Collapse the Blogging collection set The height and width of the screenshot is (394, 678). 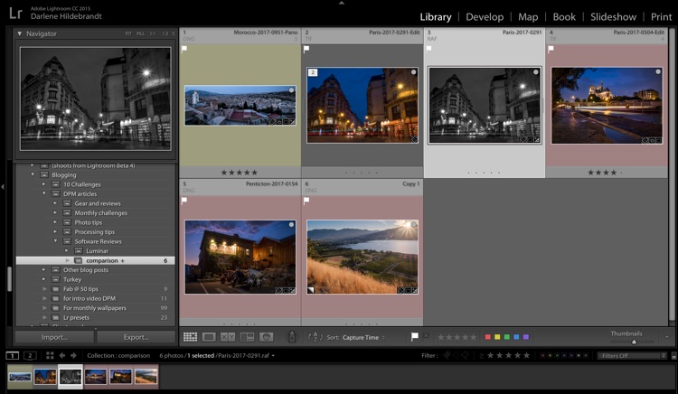click(33, 174)
